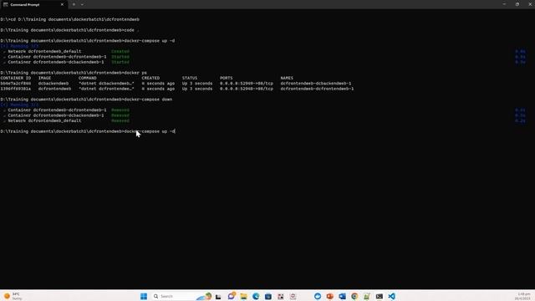Click the 'STATUS' column header
This screenshot has height=301, width=535.
[x=190, y=78]
